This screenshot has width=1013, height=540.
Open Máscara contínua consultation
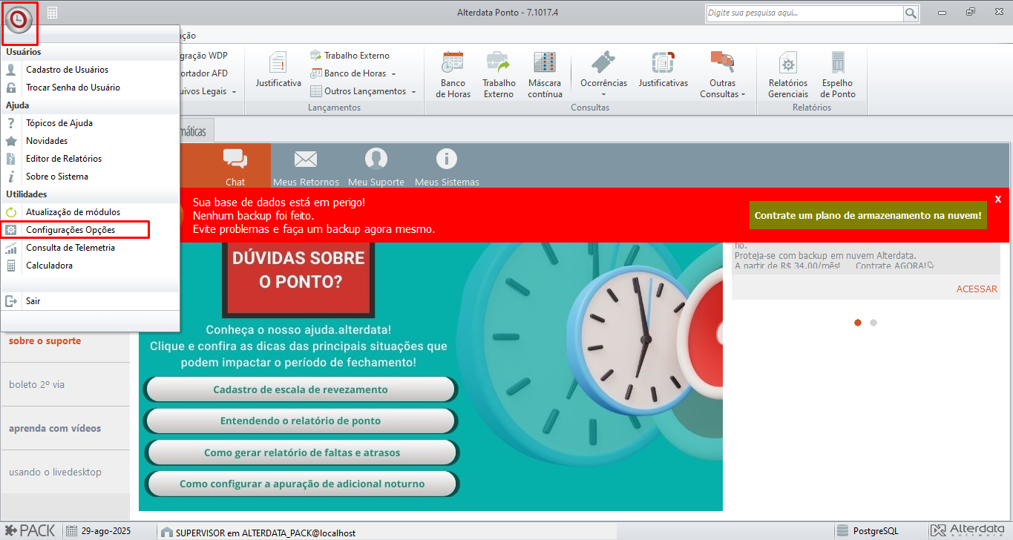coord(545,75)
